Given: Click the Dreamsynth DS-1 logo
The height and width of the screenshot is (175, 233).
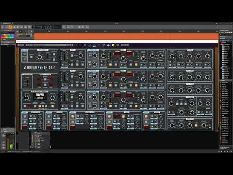Looking at the screenshot, I should [40, 68].
